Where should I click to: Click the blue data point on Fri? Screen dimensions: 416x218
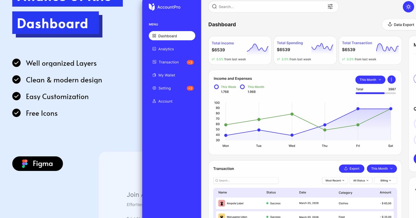click(x=358, y=109)
